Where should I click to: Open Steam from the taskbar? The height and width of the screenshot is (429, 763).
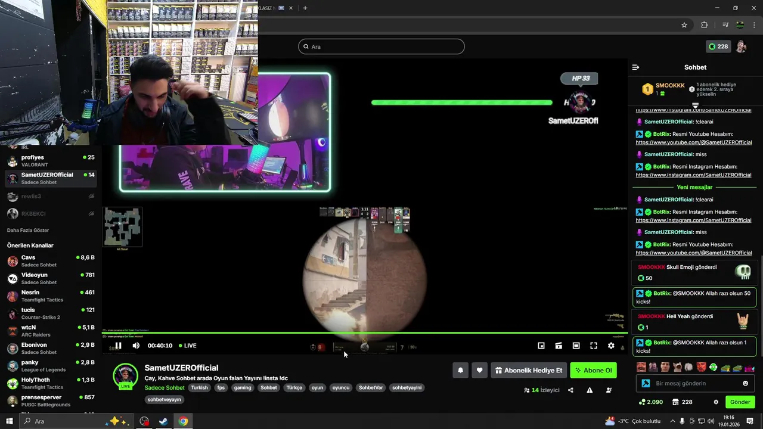pyautogui.click(x=163, y=421)
